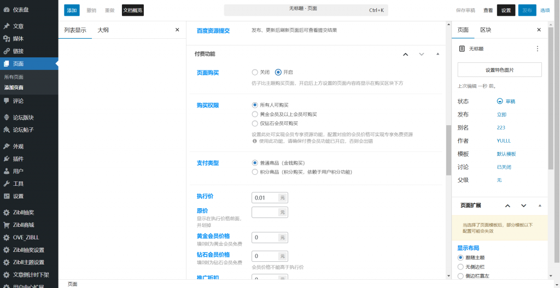Move 付费功能 panel down
The height and width of the screenshot is (288, 560).
(x=422, y=54)
